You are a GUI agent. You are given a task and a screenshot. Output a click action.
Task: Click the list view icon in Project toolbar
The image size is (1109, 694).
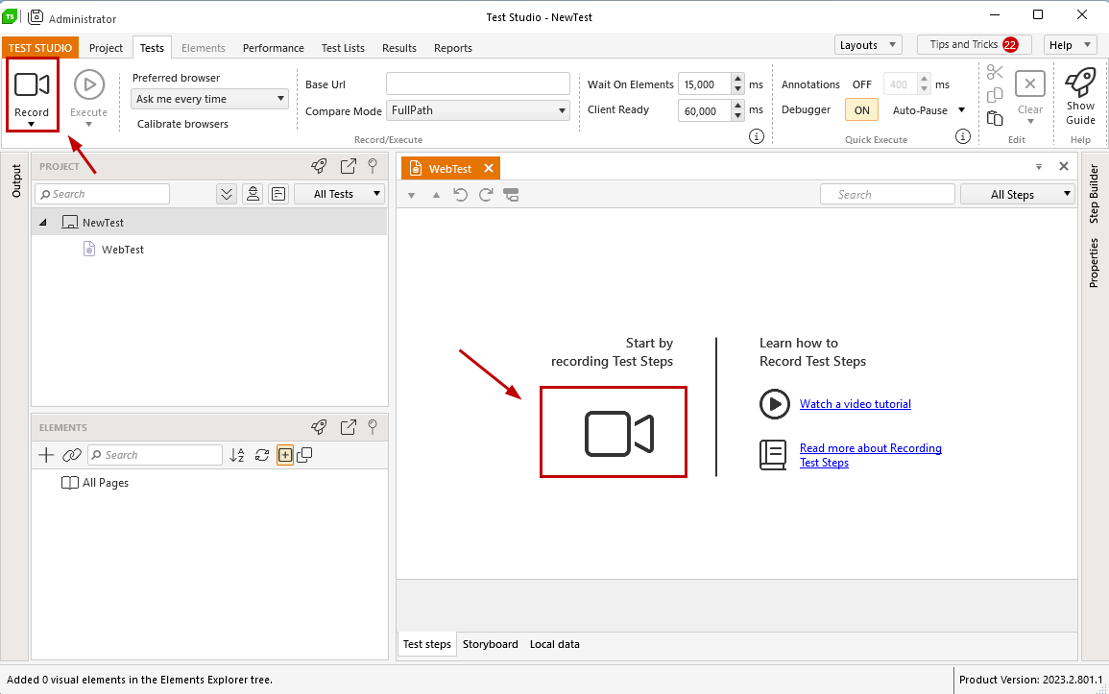[278, 194]
